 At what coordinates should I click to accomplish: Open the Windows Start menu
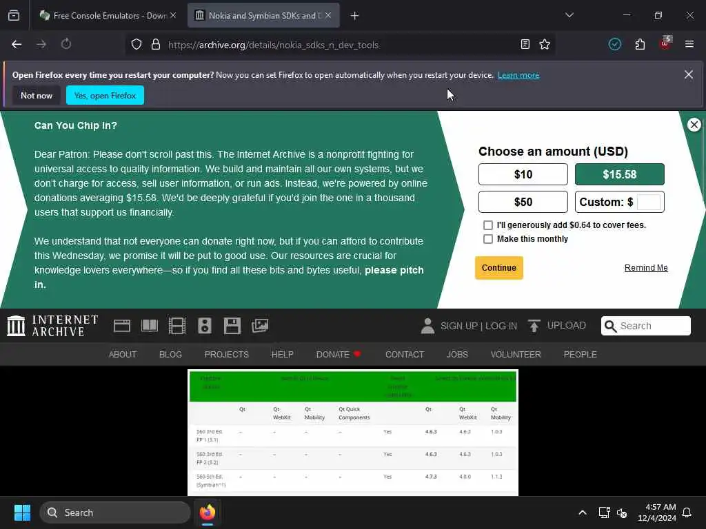(22, 512)
